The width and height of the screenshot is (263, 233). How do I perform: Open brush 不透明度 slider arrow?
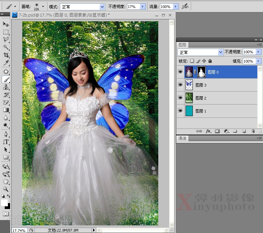click(143, 7)
